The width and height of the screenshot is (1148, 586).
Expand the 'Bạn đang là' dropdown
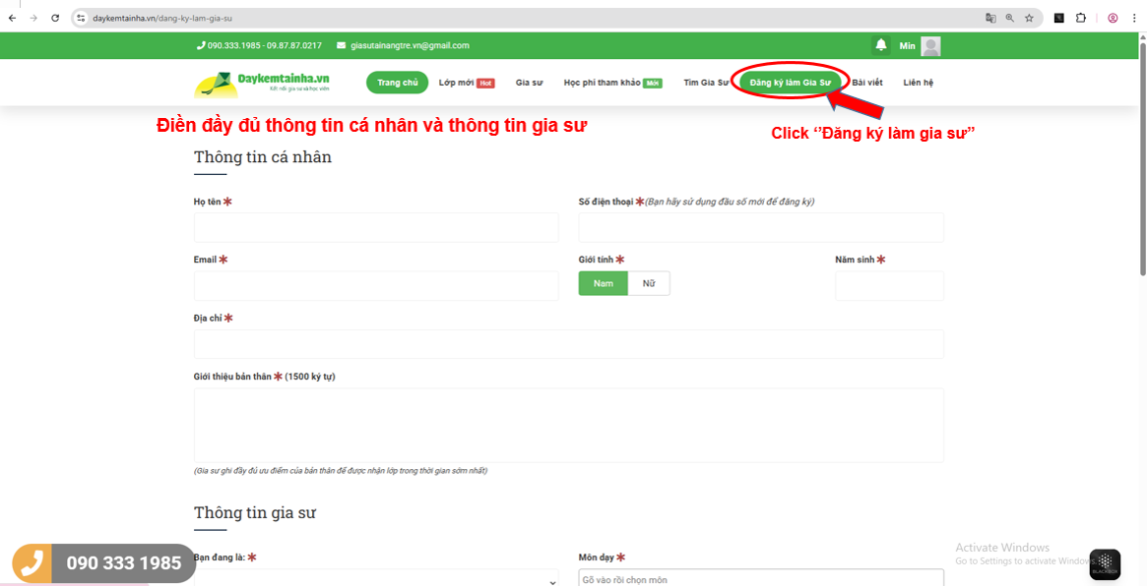pyautogui.click(x=375, y=579)
